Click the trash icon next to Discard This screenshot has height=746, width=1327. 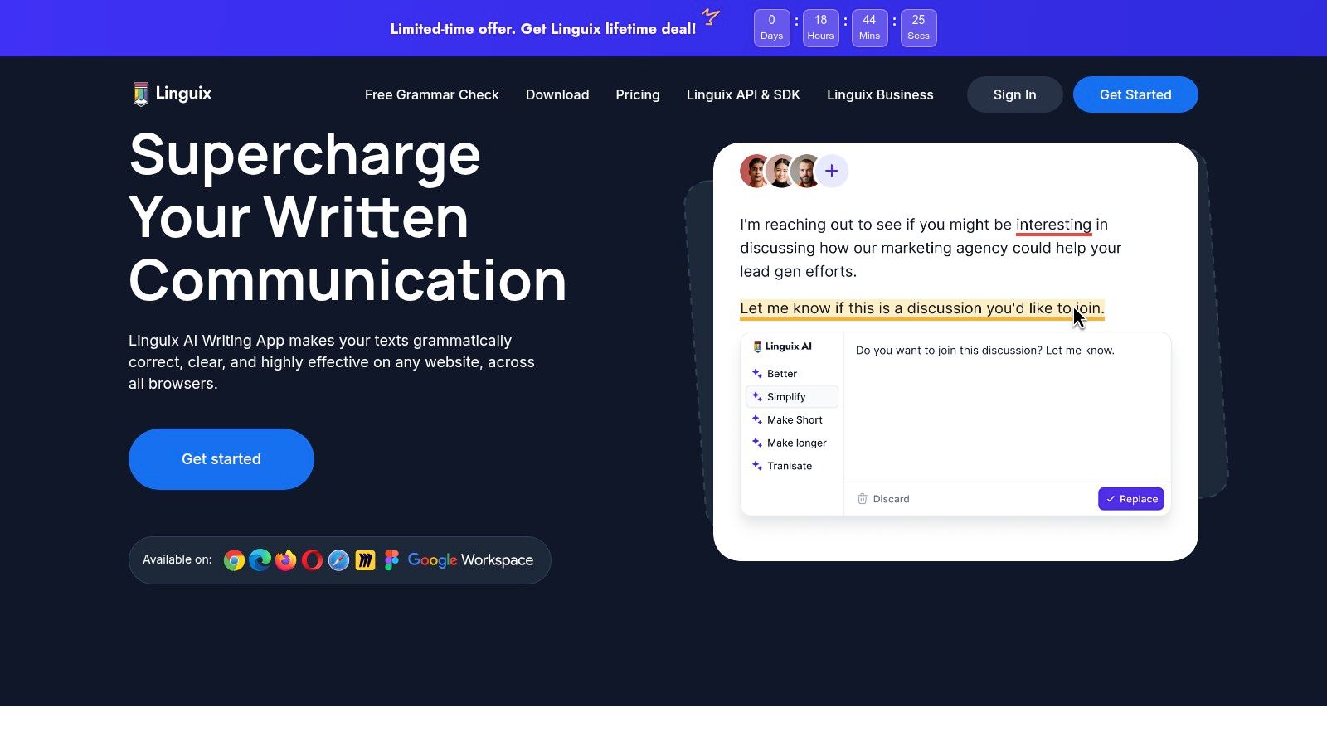[x=863, y=499]
